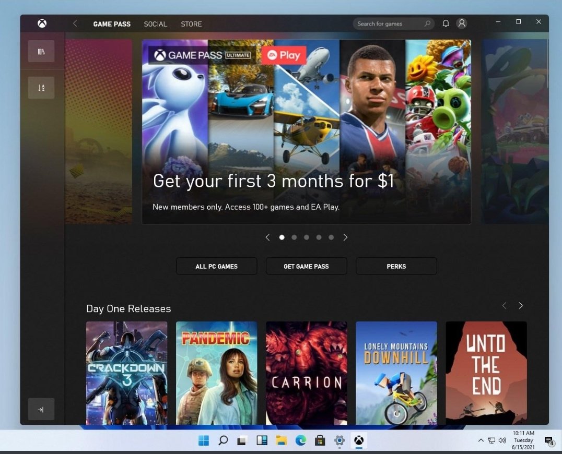Click the previous banner peeking on left
Image resolution: width=562 pixels, height=454 pixels.
click(x=99, y=132)
